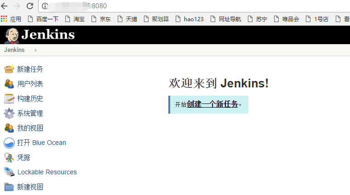Click the site info icon in address bar

(45, 6)
